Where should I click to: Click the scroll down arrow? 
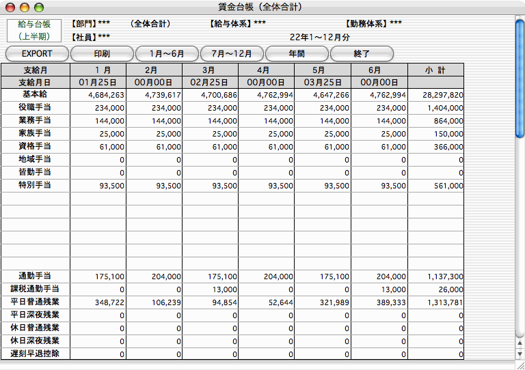pyautogui.click(x=520, y=354)
